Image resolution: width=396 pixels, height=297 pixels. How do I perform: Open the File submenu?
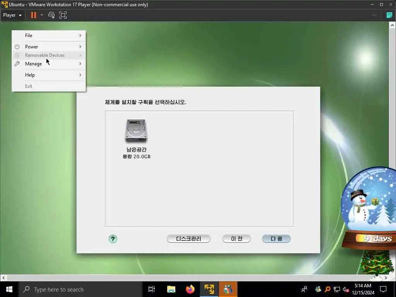(x=49, y=36)
